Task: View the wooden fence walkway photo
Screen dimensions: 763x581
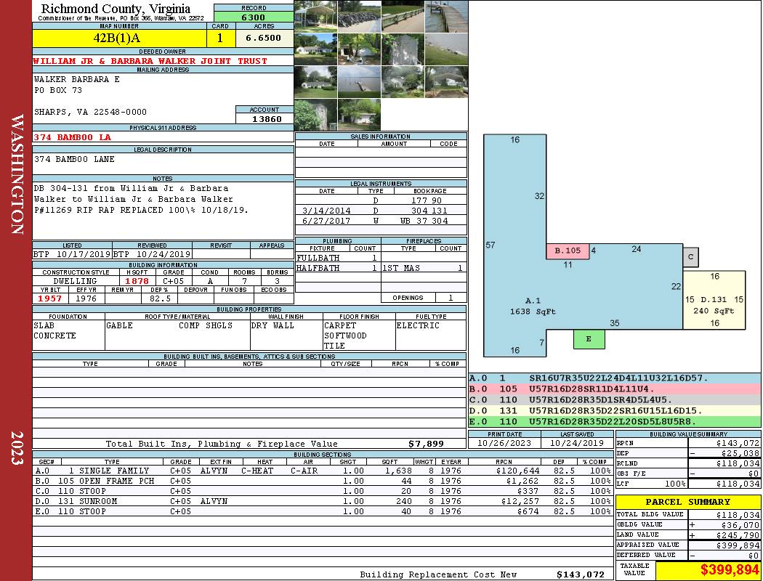Action: coord(403,16)
